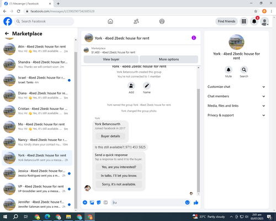276x221 pixels.
Task: Open Jessica Rodriguez conversation
Action: (x=37, y=173)
